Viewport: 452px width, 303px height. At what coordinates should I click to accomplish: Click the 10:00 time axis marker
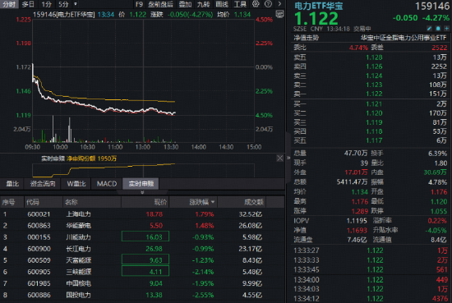pyautogui.click(x=60, y=147)
